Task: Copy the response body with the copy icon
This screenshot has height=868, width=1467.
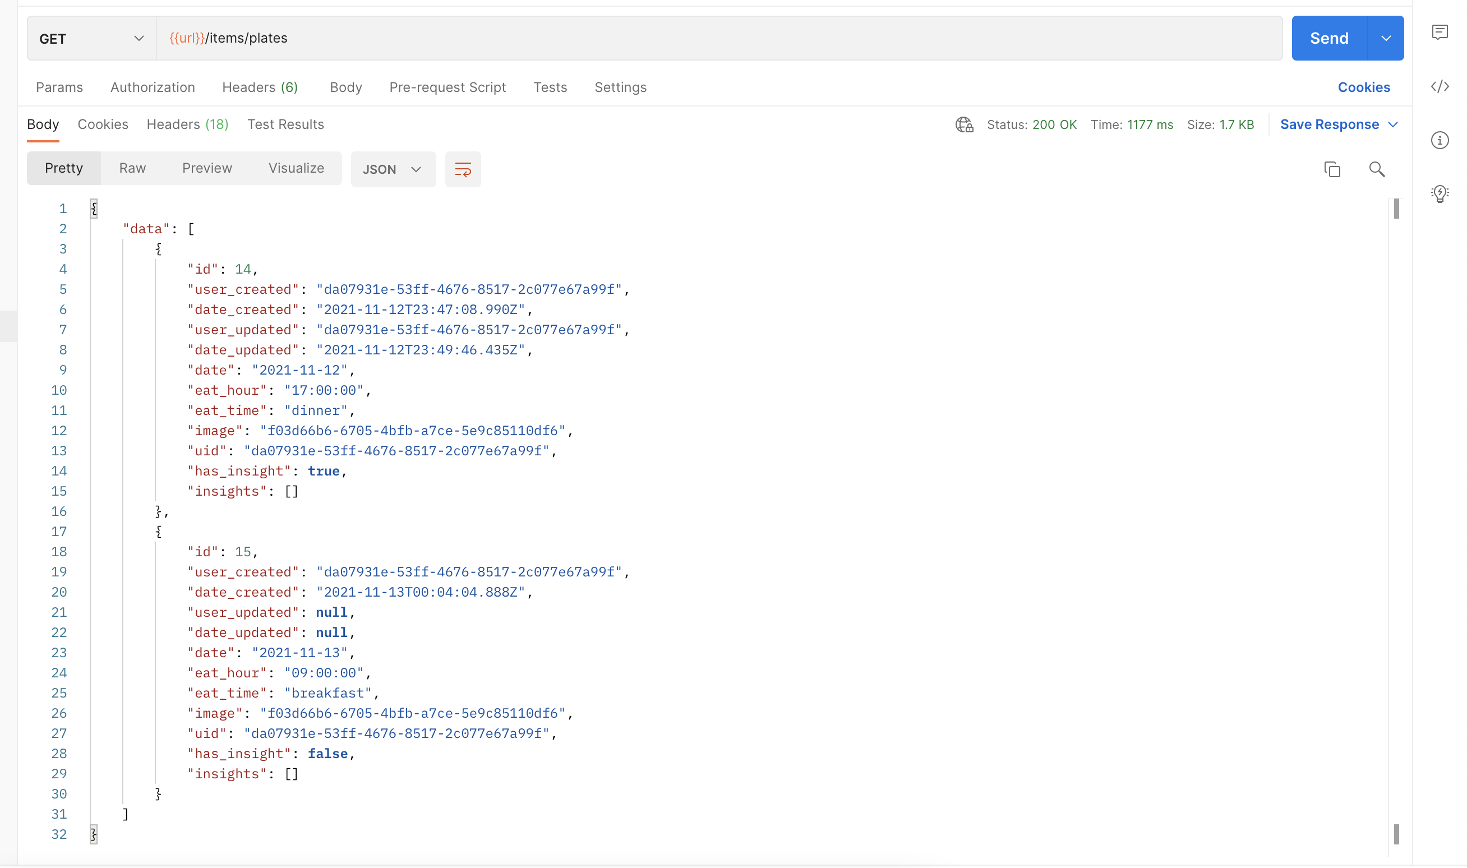Action: click(1332, 169)
